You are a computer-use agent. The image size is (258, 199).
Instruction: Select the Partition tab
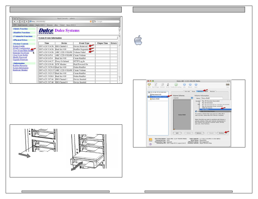coord(200,91)
